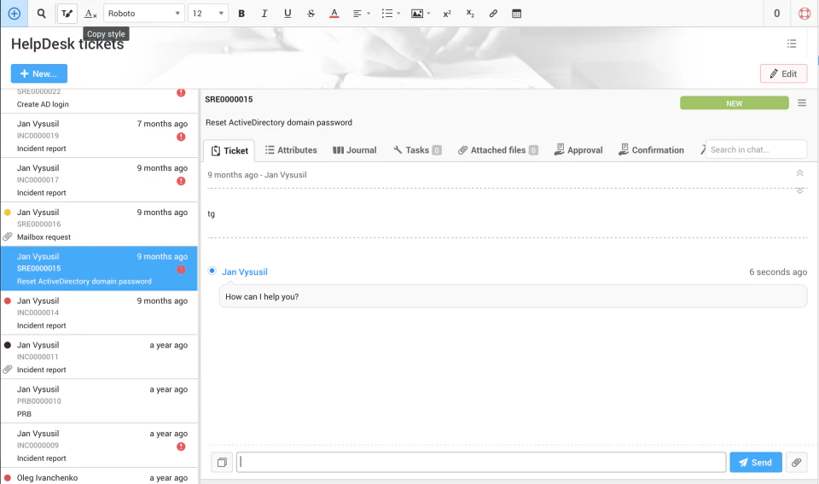
Task: Insert a table using table icon
Action: pyautogui.click(x=517, y=14)
